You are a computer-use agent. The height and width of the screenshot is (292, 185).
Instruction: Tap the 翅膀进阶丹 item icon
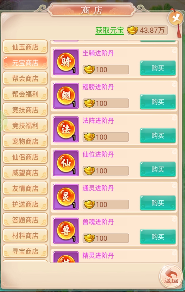pos(66,96)
